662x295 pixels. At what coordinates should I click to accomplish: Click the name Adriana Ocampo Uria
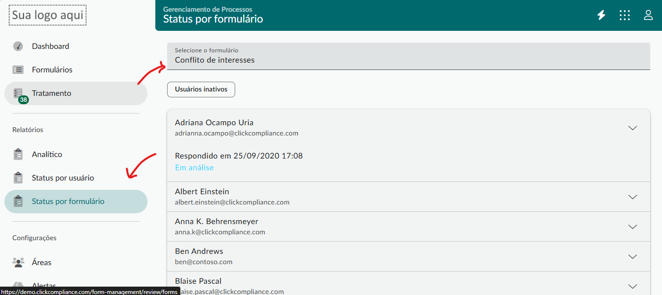point(214,122)
